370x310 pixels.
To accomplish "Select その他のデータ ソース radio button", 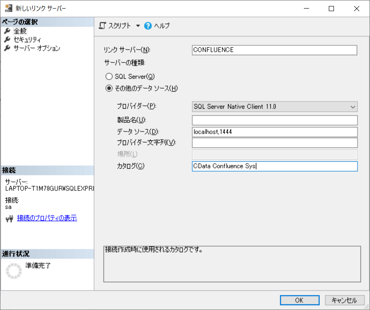I will pos(109,88).
